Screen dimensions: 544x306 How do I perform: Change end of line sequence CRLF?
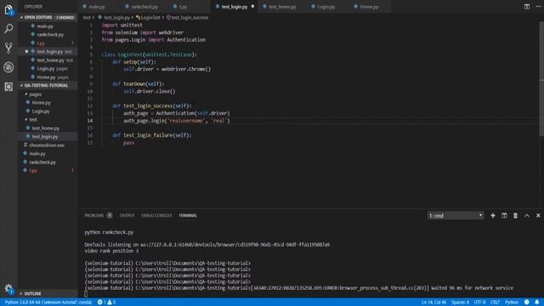[x=495, y=303]
